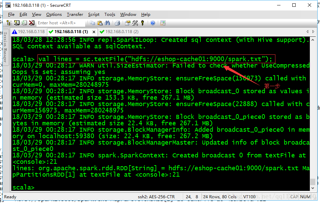Click the Quick Connect lightning icon
Screen dimensions: 320x203
click(x=17, y=23)
